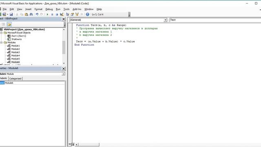Open the Insert menu
The image size is (261, 147).
pyautogui.click(x=28, y=9)
